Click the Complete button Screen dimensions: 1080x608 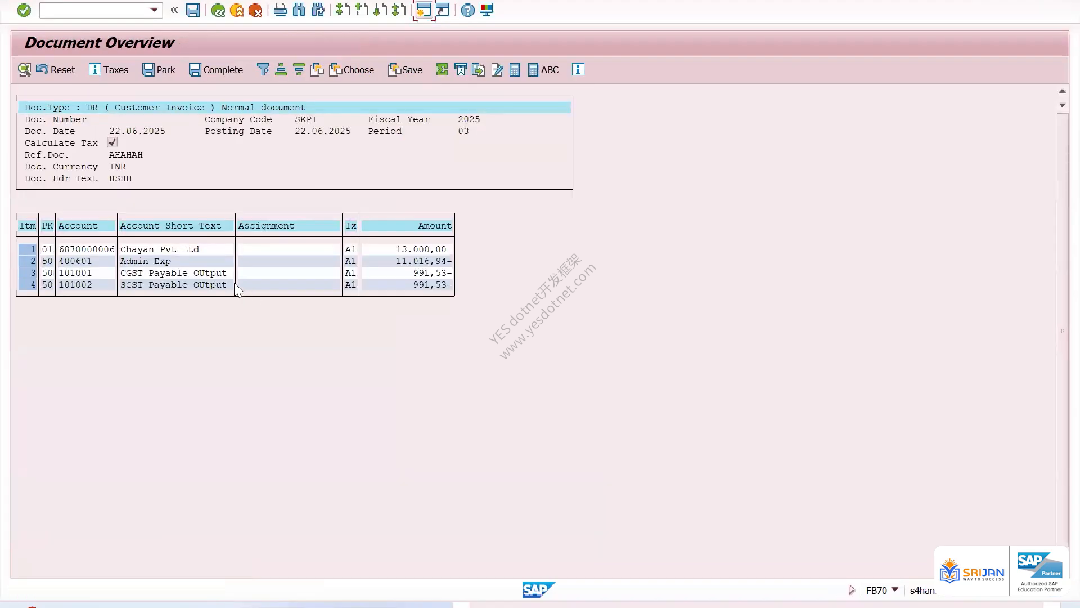coord(216,70)
